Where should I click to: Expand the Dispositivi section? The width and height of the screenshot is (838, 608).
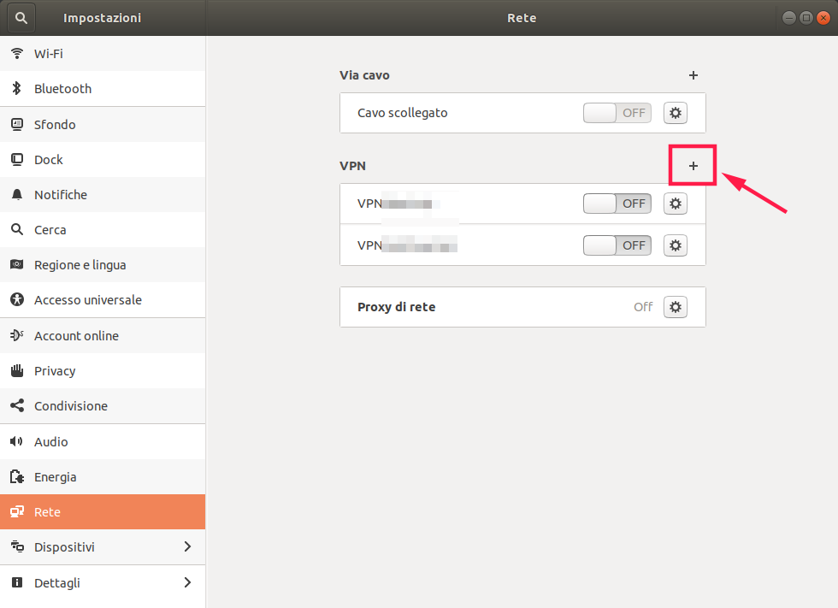pos(103,546)
